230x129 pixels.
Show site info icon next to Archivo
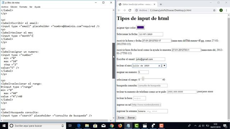point(137,10)
